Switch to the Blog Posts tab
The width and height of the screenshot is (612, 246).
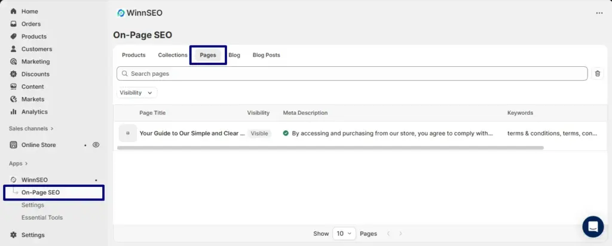[266, 55]
